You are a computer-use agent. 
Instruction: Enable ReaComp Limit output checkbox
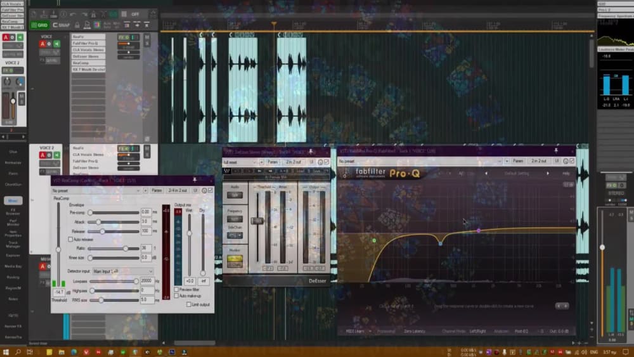tap(189, 304)
